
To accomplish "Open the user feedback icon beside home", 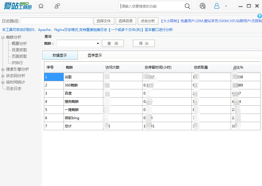I will [57, 6].
